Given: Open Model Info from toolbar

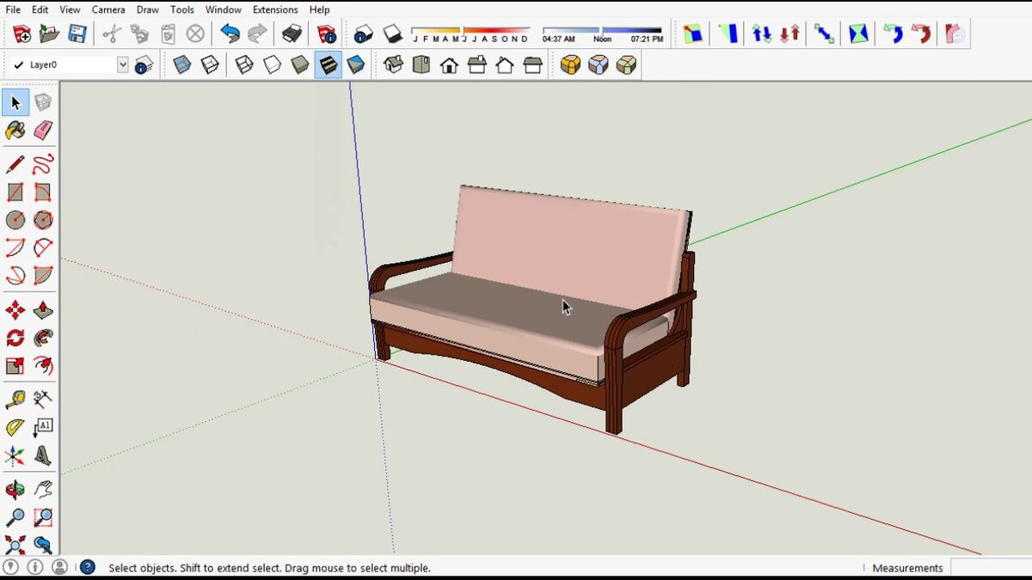Looking at the screenshot, I should tap(327, 34).
